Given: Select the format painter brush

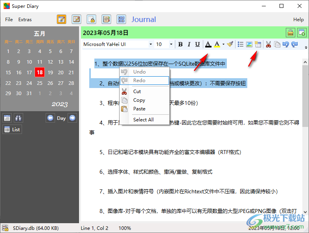Looking at the screenshot, I should click(x=230, y=44).
